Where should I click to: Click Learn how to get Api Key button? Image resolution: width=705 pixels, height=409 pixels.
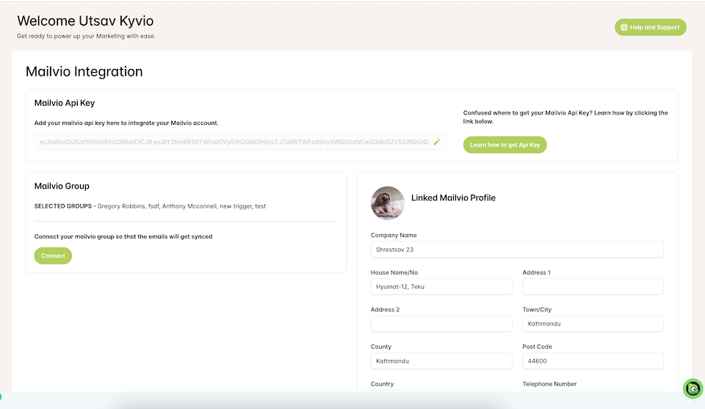coord(505,145)
